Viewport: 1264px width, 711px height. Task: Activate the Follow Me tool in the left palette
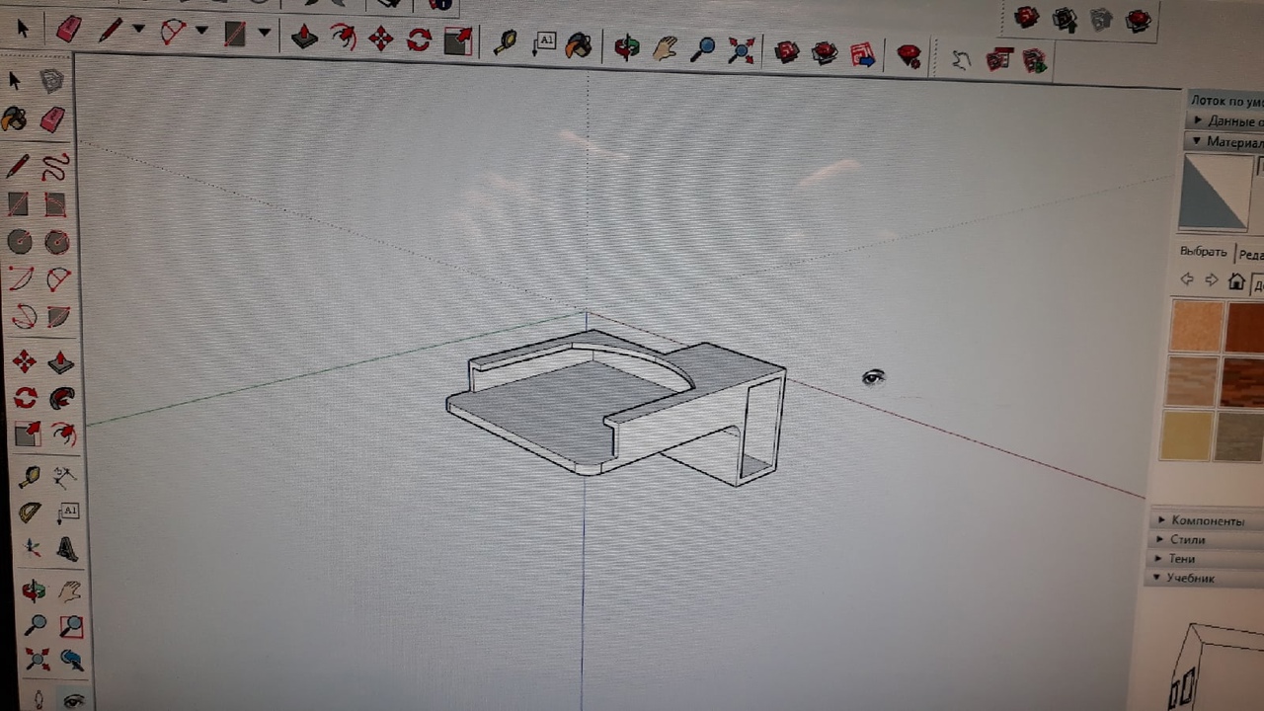[x=61, y=397]
